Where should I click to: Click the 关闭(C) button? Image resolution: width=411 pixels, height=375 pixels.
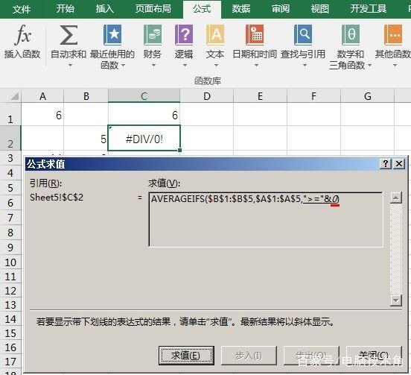pos(374,356)
